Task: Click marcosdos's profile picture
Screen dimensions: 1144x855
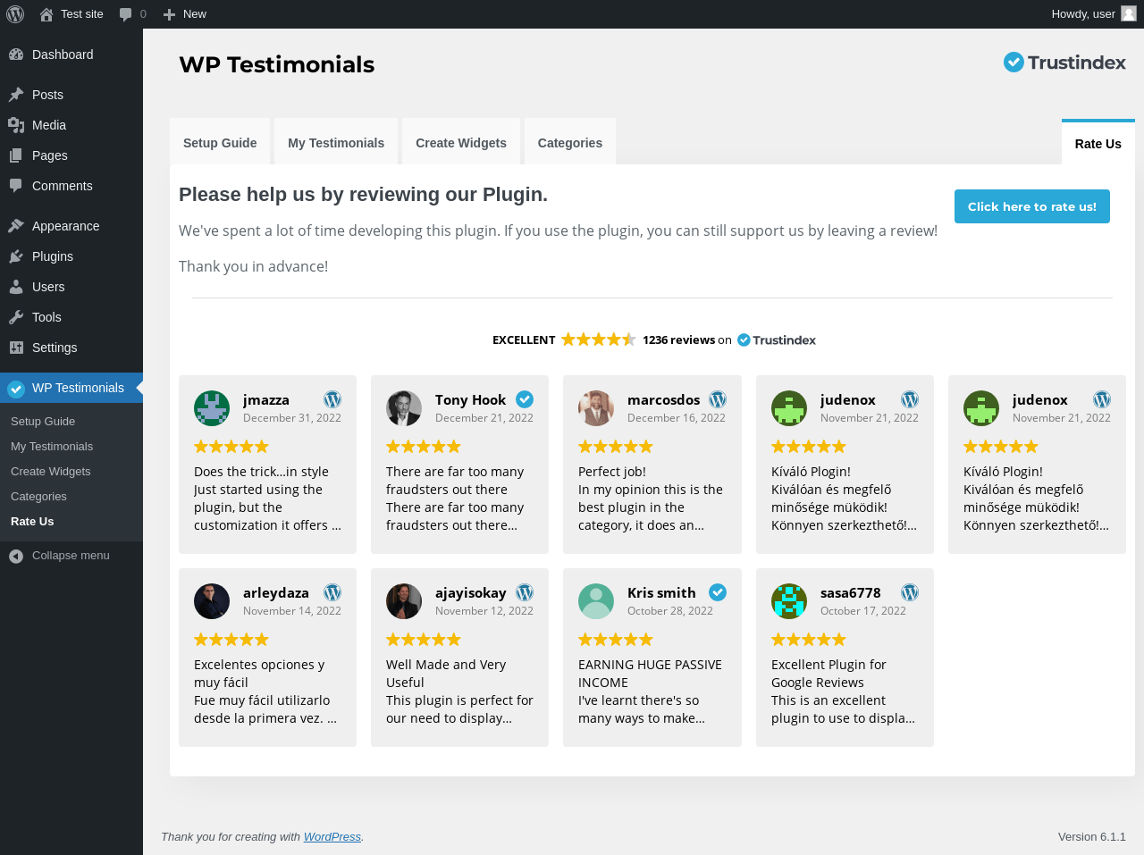Action: coord(596,408)
